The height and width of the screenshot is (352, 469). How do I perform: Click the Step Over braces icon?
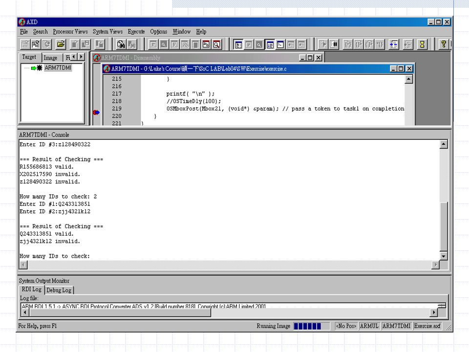point(358,44)
